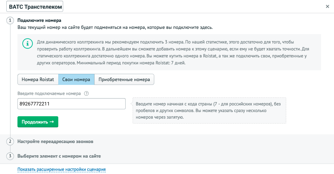The height and width of the screenshot is (174, 334).
Task: Click the step 3 number circle
Action: (10, 156)
